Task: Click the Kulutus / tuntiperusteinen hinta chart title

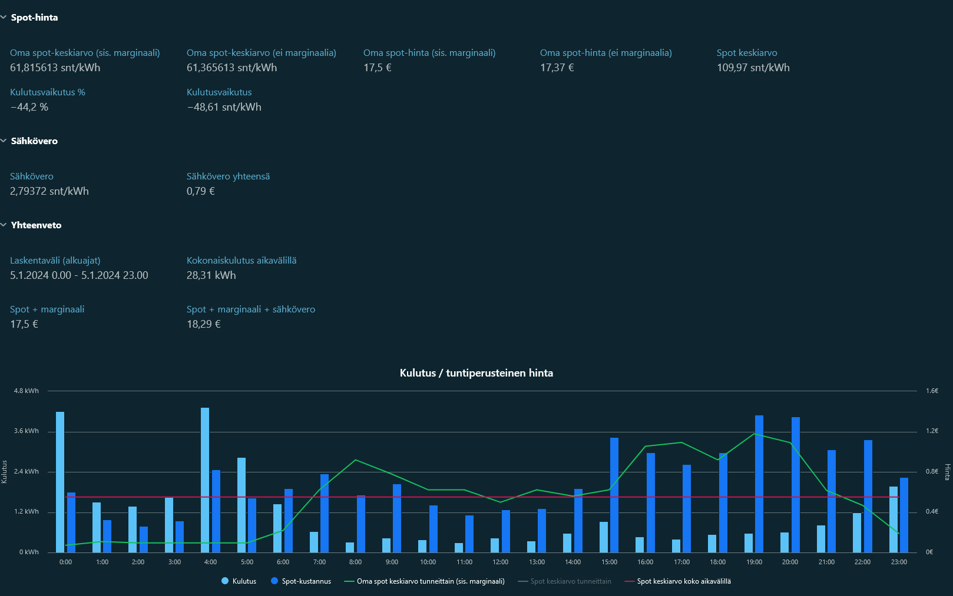Action: point(476,373)
